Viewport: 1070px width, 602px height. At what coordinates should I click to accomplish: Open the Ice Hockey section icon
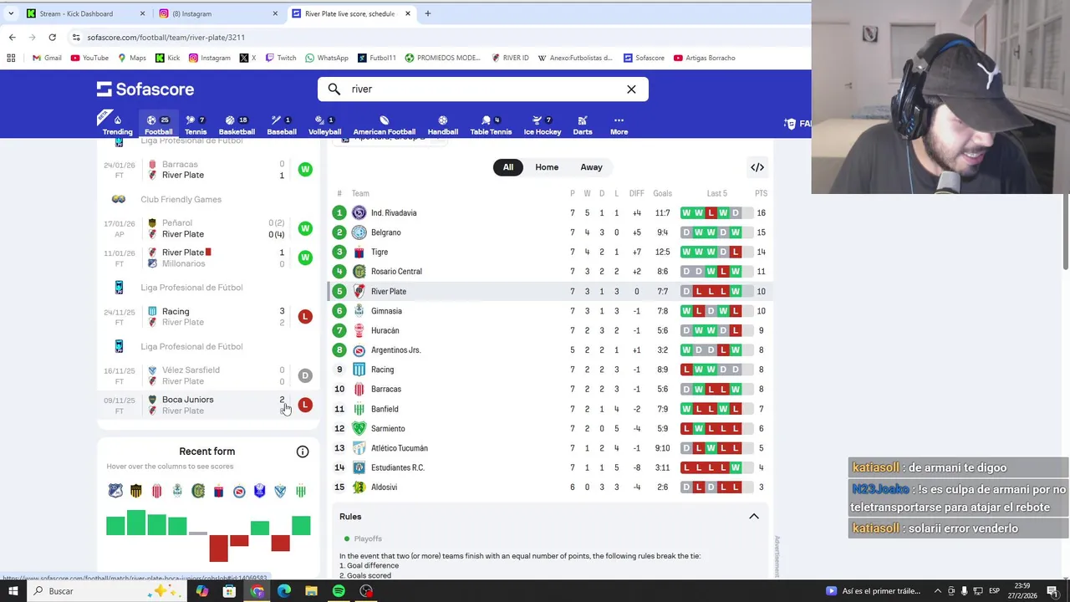point(543,125)
